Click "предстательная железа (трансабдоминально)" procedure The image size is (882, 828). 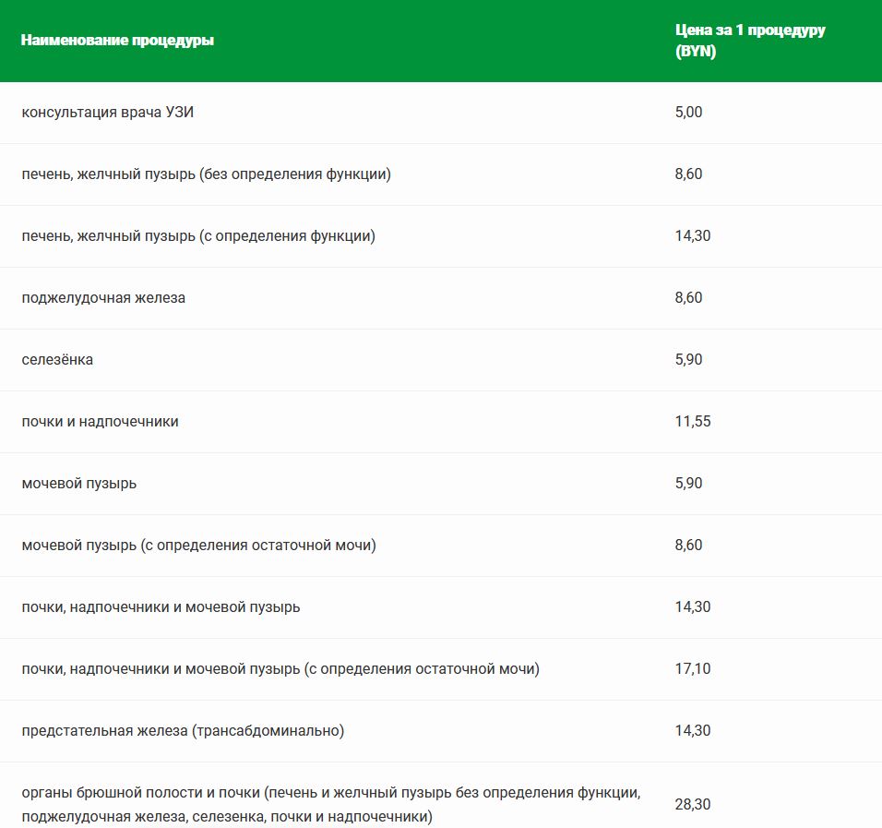pyautogui.click(x=183, y=731)
